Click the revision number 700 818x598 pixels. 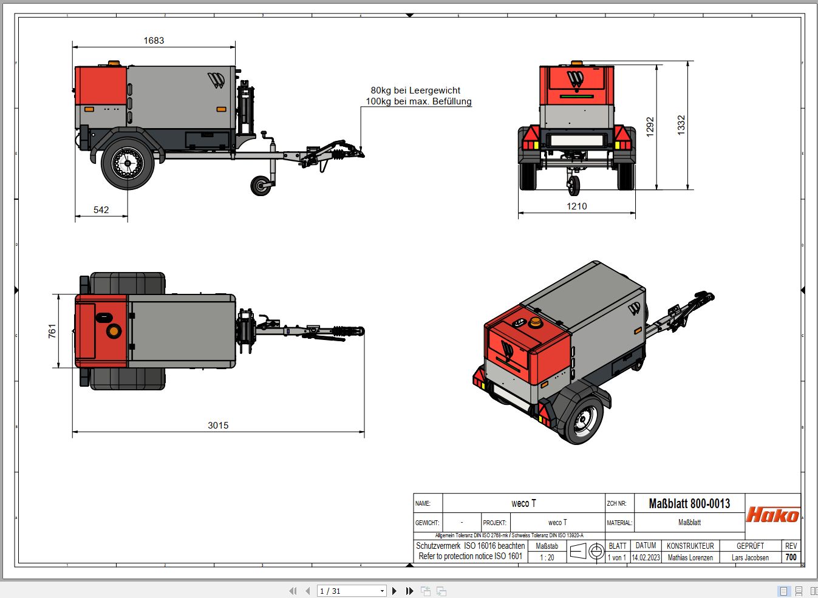[x=791, y=557]
